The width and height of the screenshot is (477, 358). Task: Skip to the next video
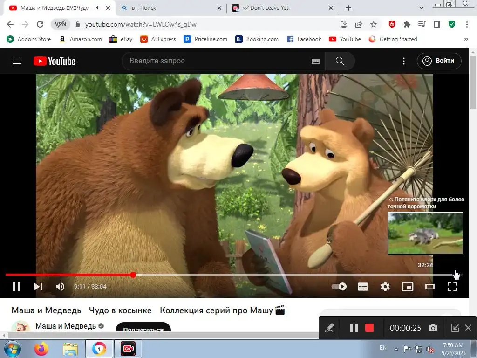(x=38, y=287)
